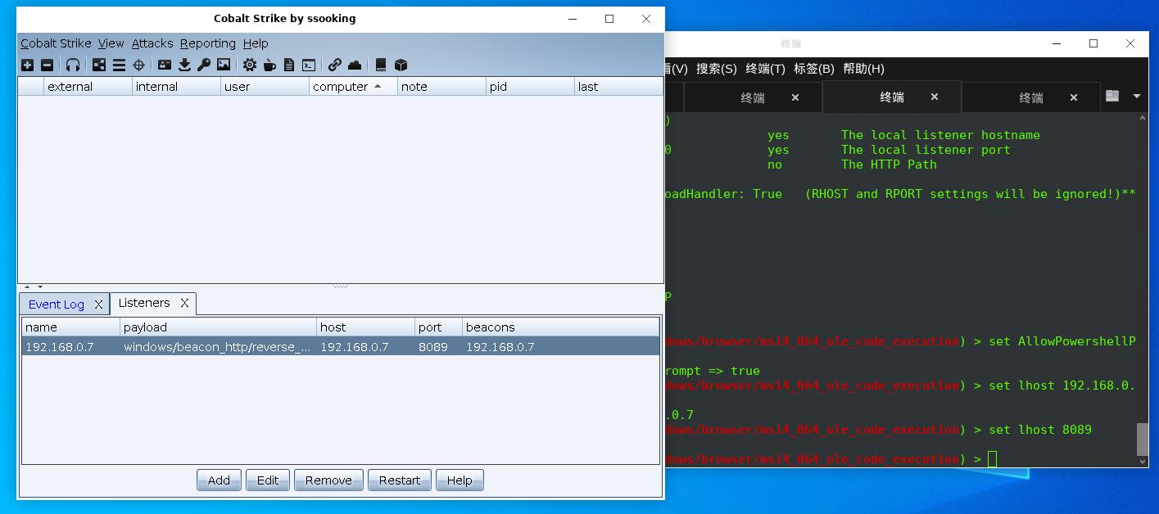The image size is (1159, 514).
Task: Expand the split pane using down arrow
Action: pos(39,287)
